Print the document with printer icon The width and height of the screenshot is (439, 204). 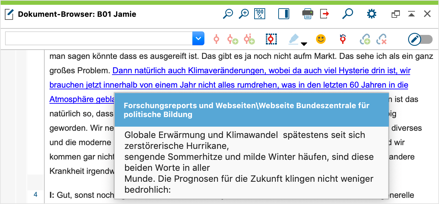[x=308, y=14]
